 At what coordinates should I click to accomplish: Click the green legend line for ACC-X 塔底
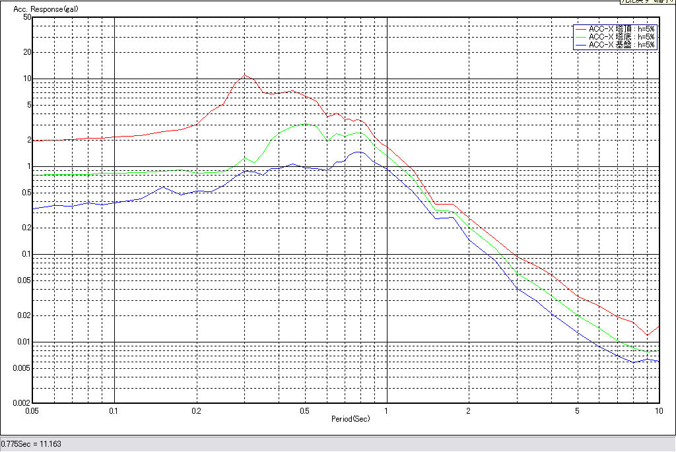pyautogui.click(x=581, y=37)
